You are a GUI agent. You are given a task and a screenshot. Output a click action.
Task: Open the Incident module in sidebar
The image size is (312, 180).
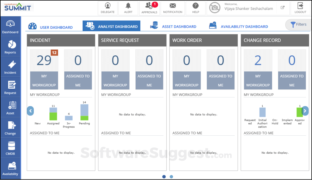pyautogui.click(x=10, y=67)
